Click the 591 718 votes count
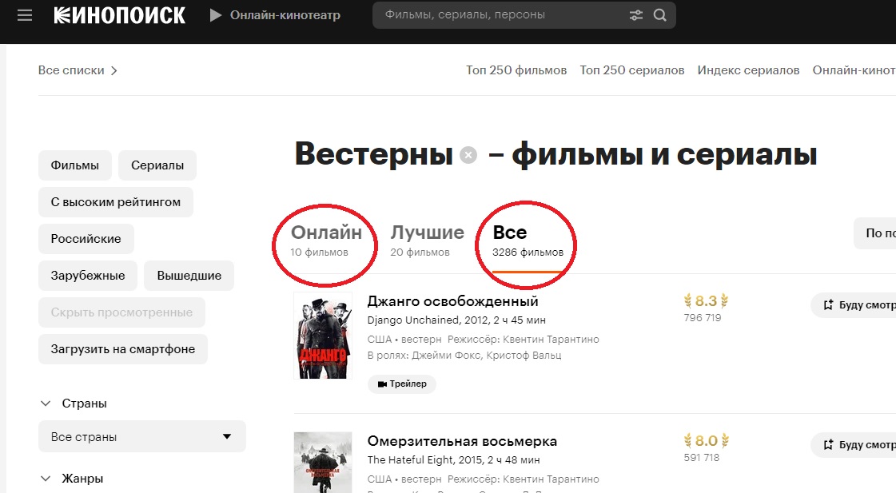 pyautogui.click(x=702, y=458)
